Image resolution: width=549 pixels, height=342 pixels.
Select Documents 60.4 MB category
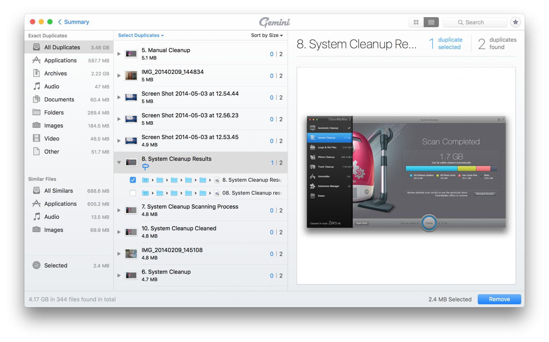(x=69, y=99)
